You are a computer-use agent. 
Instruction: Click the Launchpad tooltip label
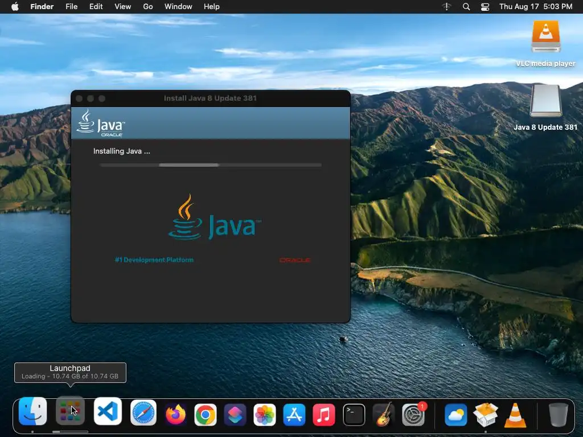[70, 372]
